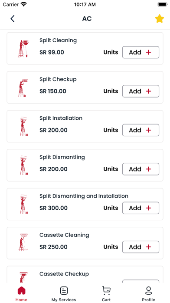Select the Split Installation service icon
The height and width of the screenshot is (303, 170).
[24, 126]
